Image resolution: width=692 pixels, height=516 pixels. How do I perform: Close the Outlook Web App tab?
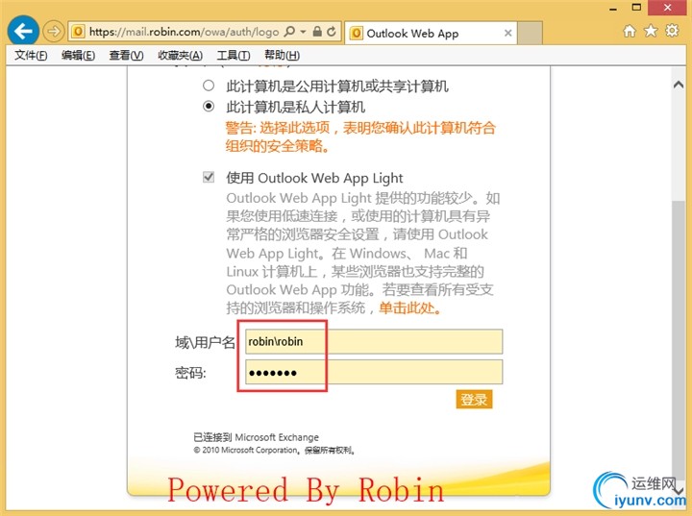point(508,33)
